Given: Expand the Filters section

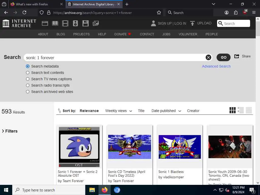Looking at the screenshot, I should point(10,131).
